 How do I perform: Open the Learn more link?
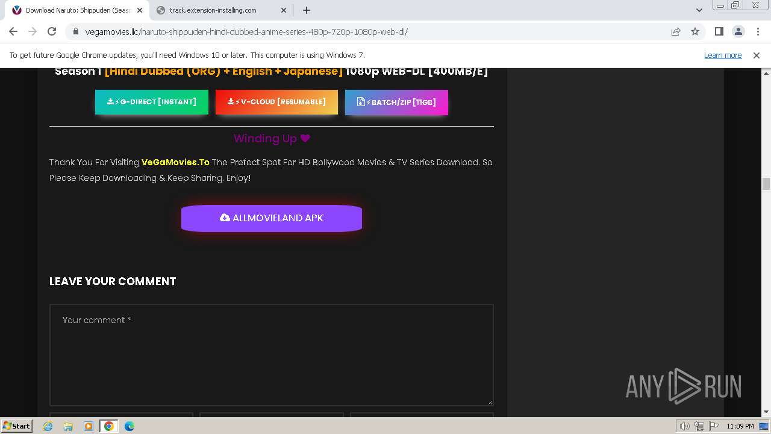[723, 55]
